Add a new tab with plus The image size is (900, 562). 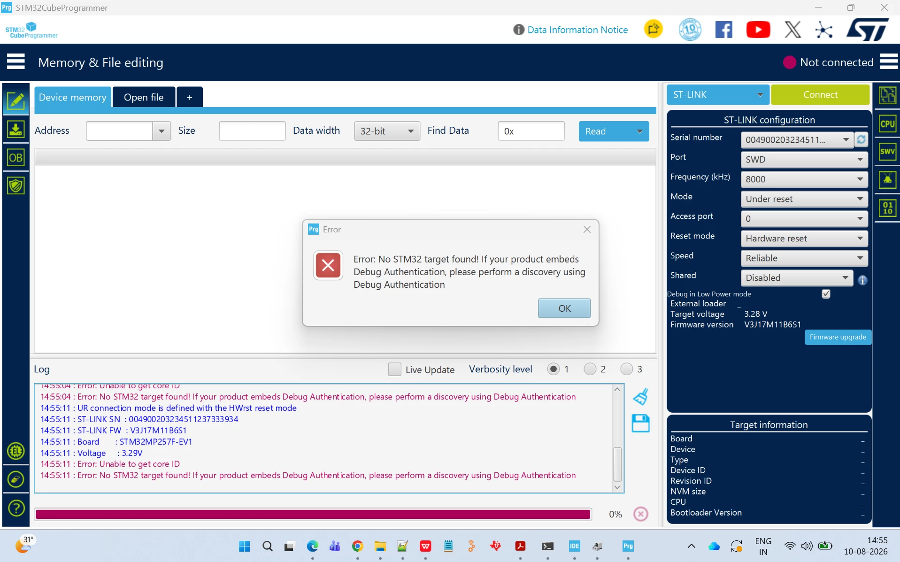click(190, 97)
